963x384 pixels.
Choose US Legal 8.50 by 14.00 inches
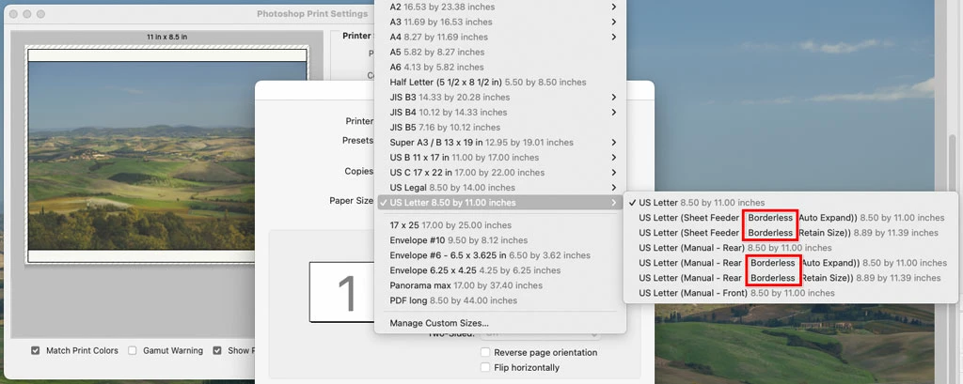tap(500, 187)
